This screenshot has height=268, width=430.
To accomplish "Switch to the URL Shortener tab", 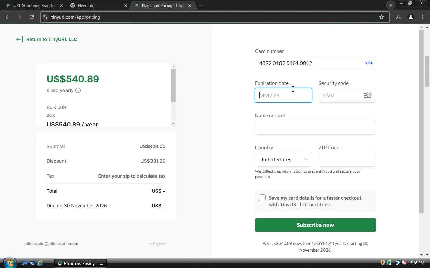I will point(34,6).
